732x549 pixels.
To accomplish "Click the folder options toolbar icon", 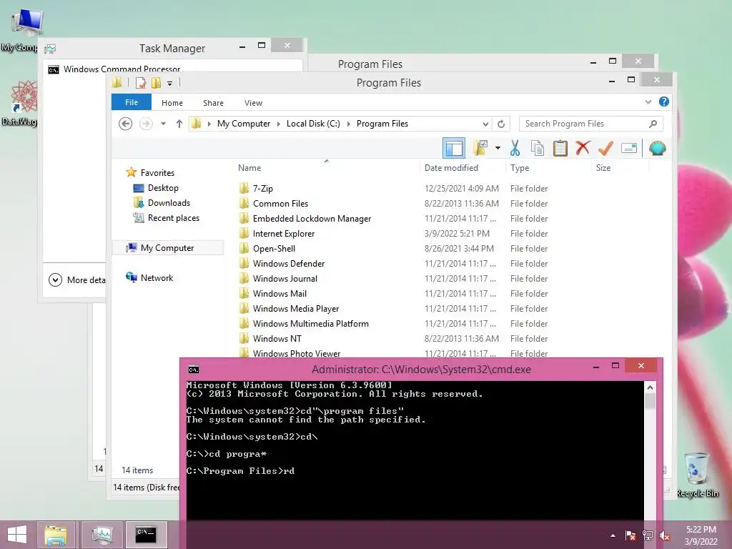I will point(481,149).
